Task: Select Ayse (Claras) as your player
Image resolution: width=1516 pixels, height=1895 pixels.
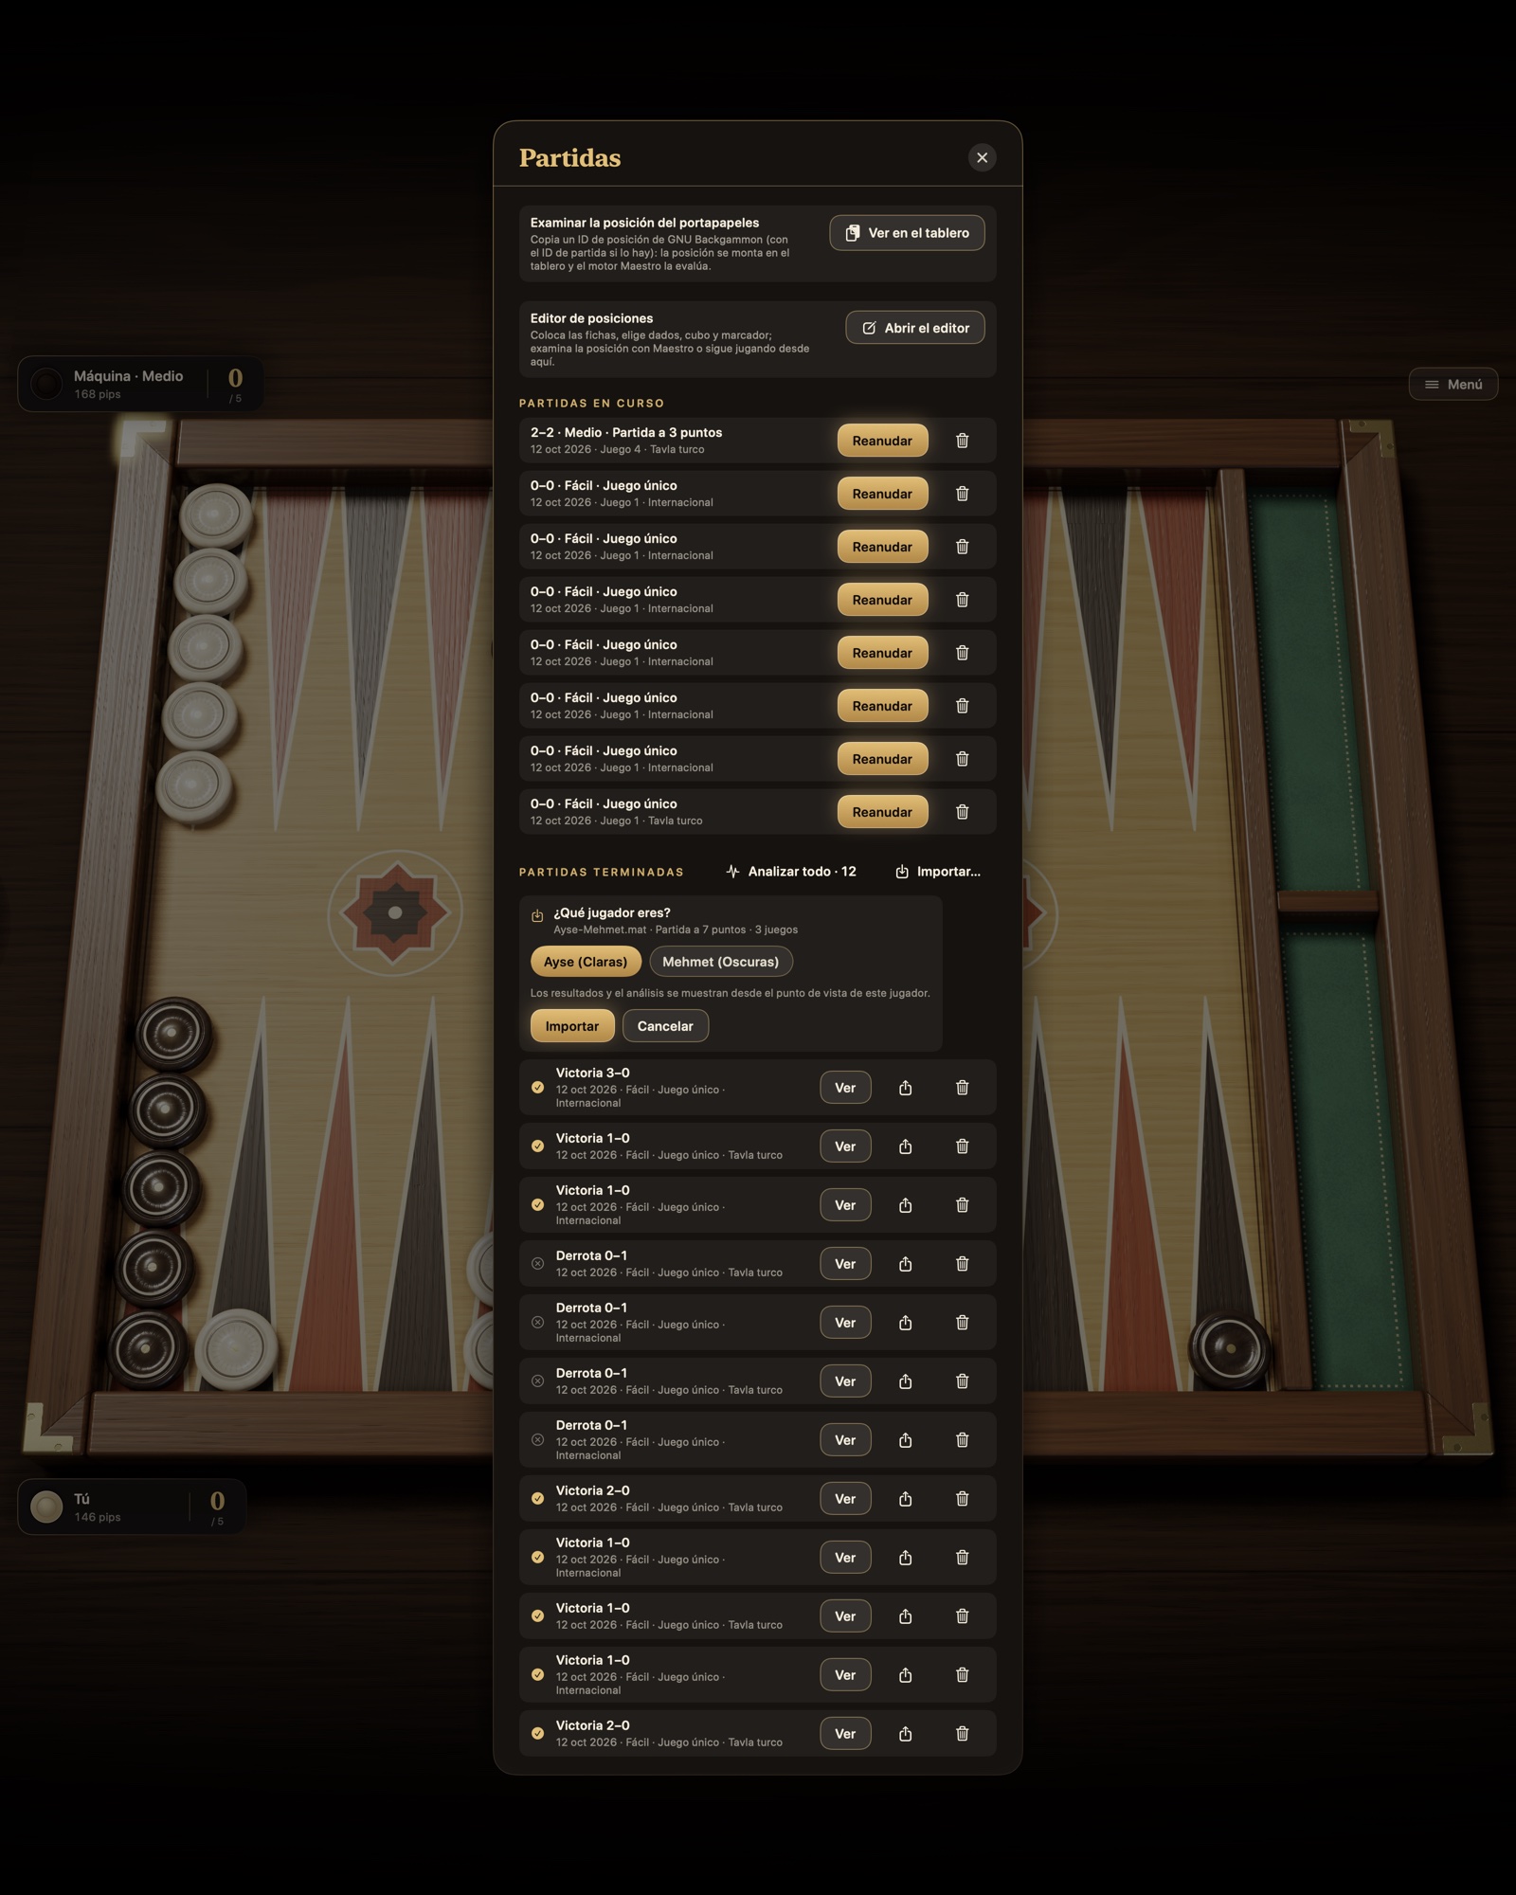Action: pos(586,962)
